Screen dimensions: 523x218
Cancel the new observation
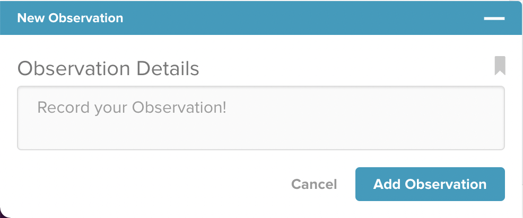pos(314,184)
